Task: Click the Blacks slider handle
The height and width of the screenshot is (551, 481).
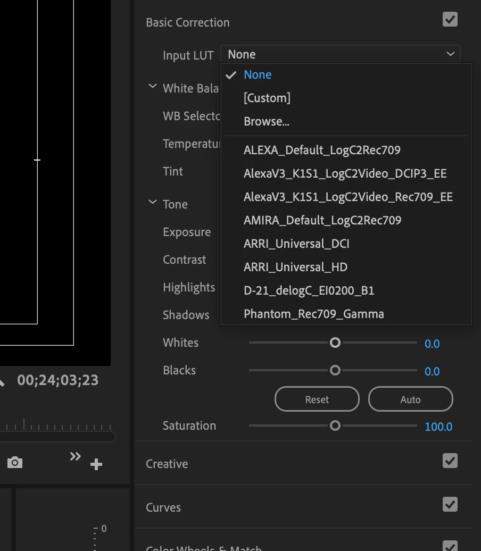Action: click(x=335, y=370)
